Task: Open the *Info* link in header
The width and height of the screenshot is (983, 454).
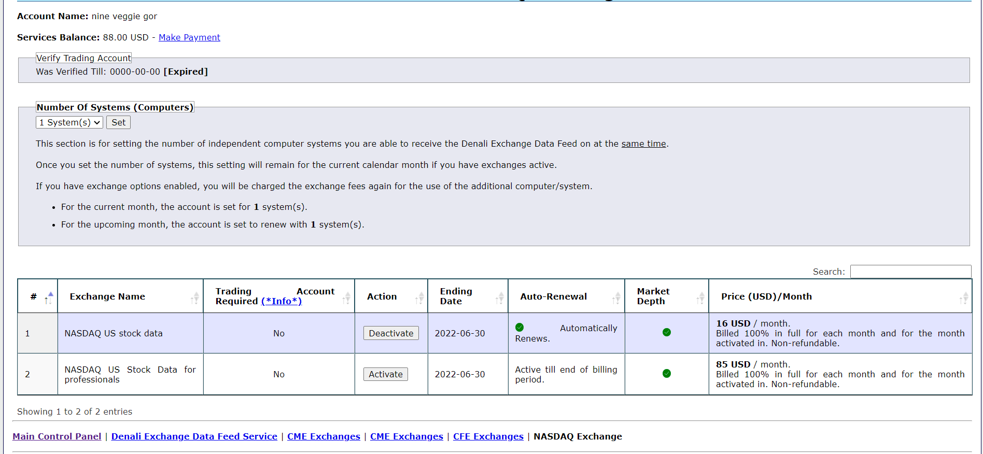Action: 282,301
